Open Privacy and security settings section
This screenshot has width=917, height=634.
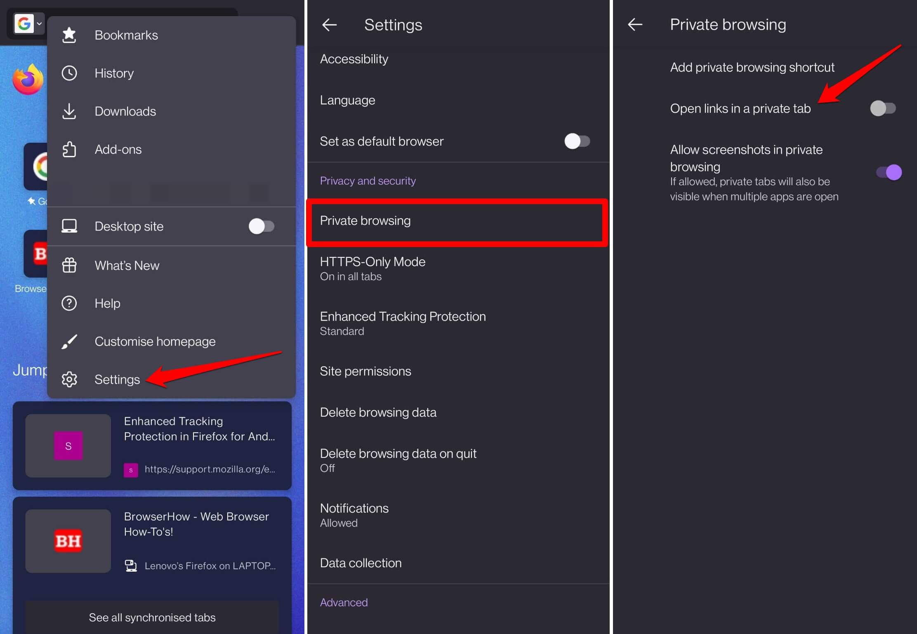367,180
